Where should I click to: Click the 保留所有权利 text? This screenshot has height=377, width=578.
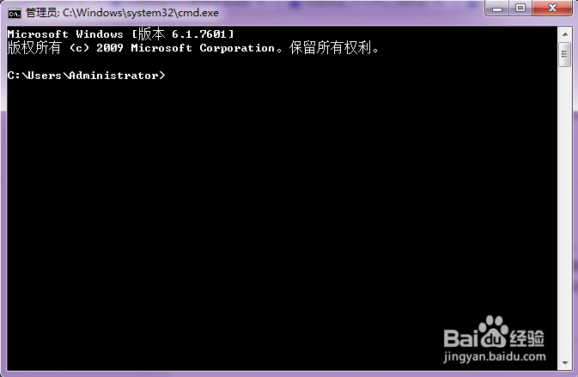330,48
